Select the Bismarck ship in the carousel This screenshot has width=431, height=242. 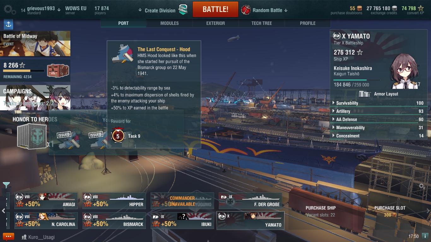coord(114,221)
